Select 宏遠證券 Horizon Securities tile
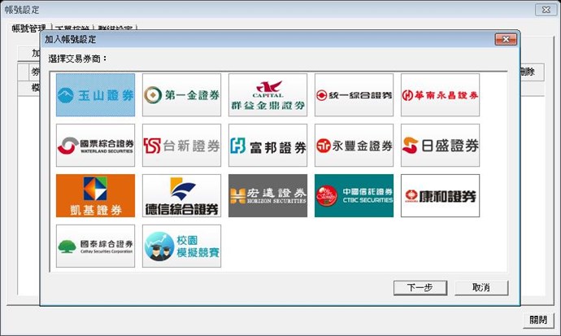 [267, 195]
